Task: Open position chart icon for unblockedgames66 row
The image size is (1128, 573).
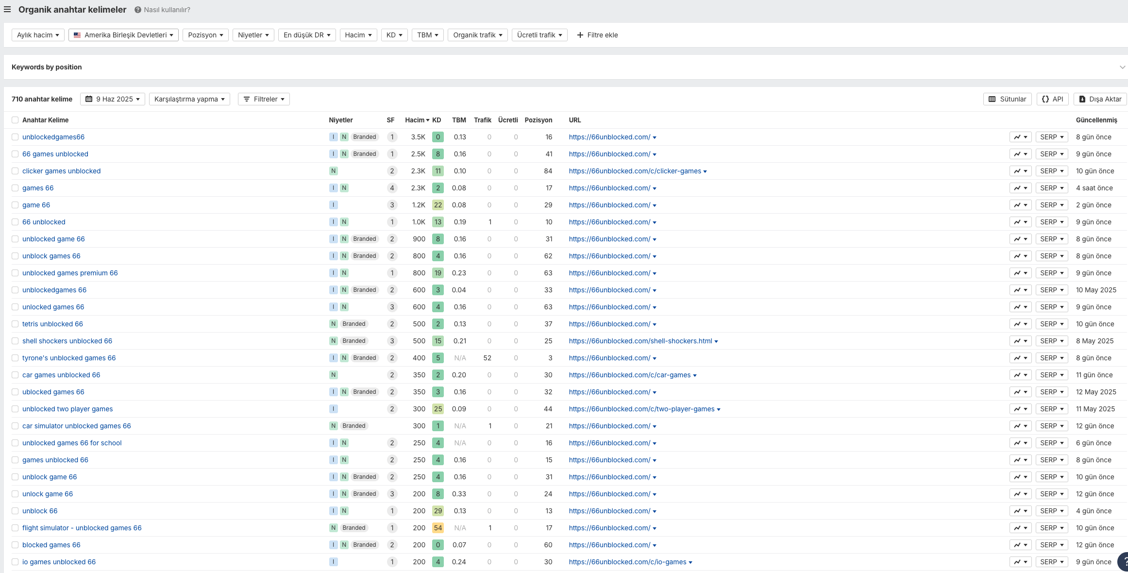Action: tap(1020, 137)
